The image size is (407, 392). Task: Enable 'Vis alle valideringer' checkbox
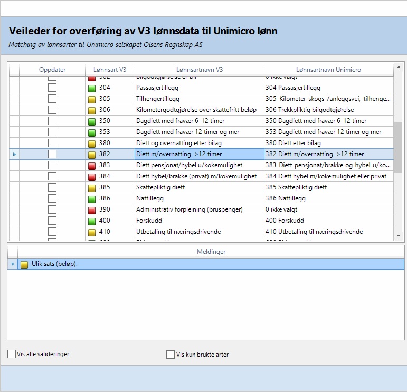click(12, 355)
